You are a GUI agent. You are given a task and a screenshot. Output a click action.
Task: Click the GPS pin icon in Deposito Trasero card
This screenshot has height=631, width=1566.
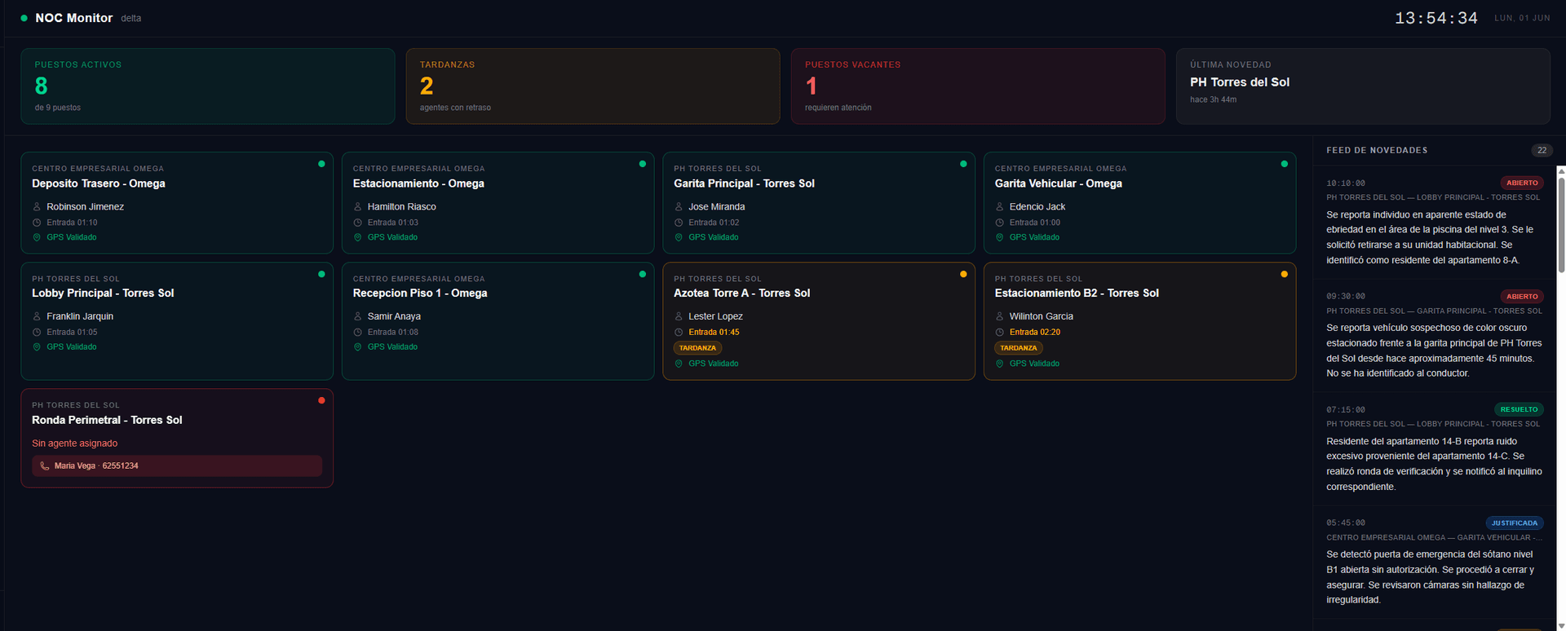[x=37, y=237]
